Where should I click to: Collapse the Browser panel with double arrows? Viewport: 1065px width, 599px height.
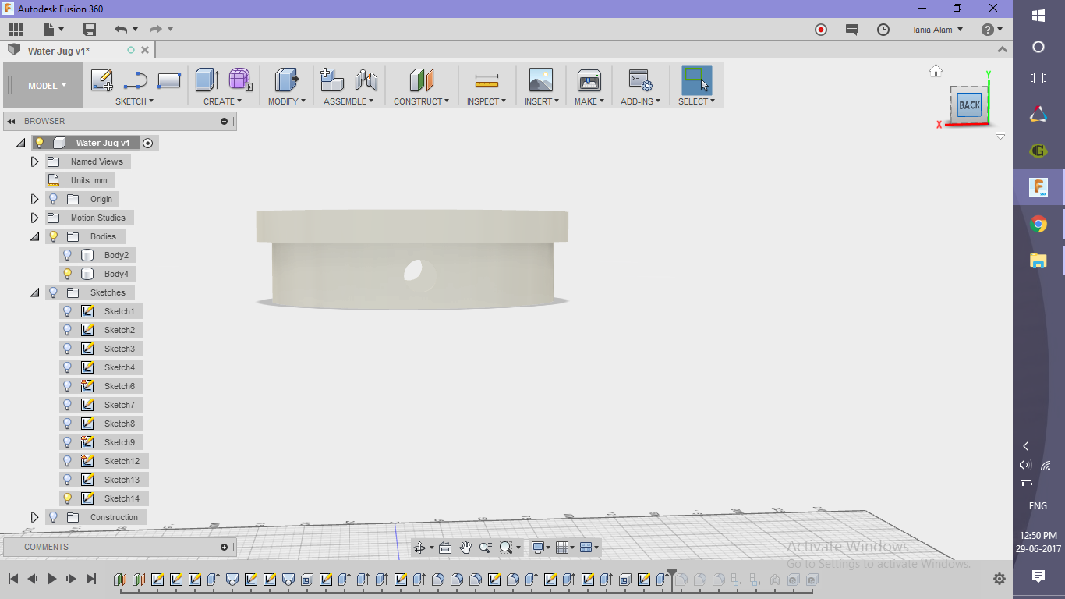(x=12, y=121)
